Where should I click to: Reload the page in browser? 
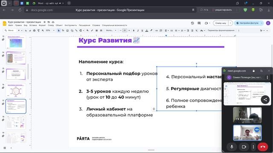pos(20,10)
